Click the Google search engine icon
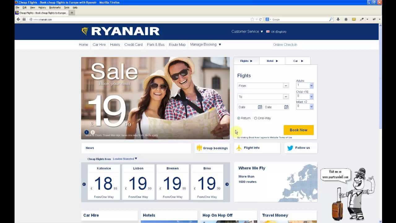 click(x=267, y=19)
